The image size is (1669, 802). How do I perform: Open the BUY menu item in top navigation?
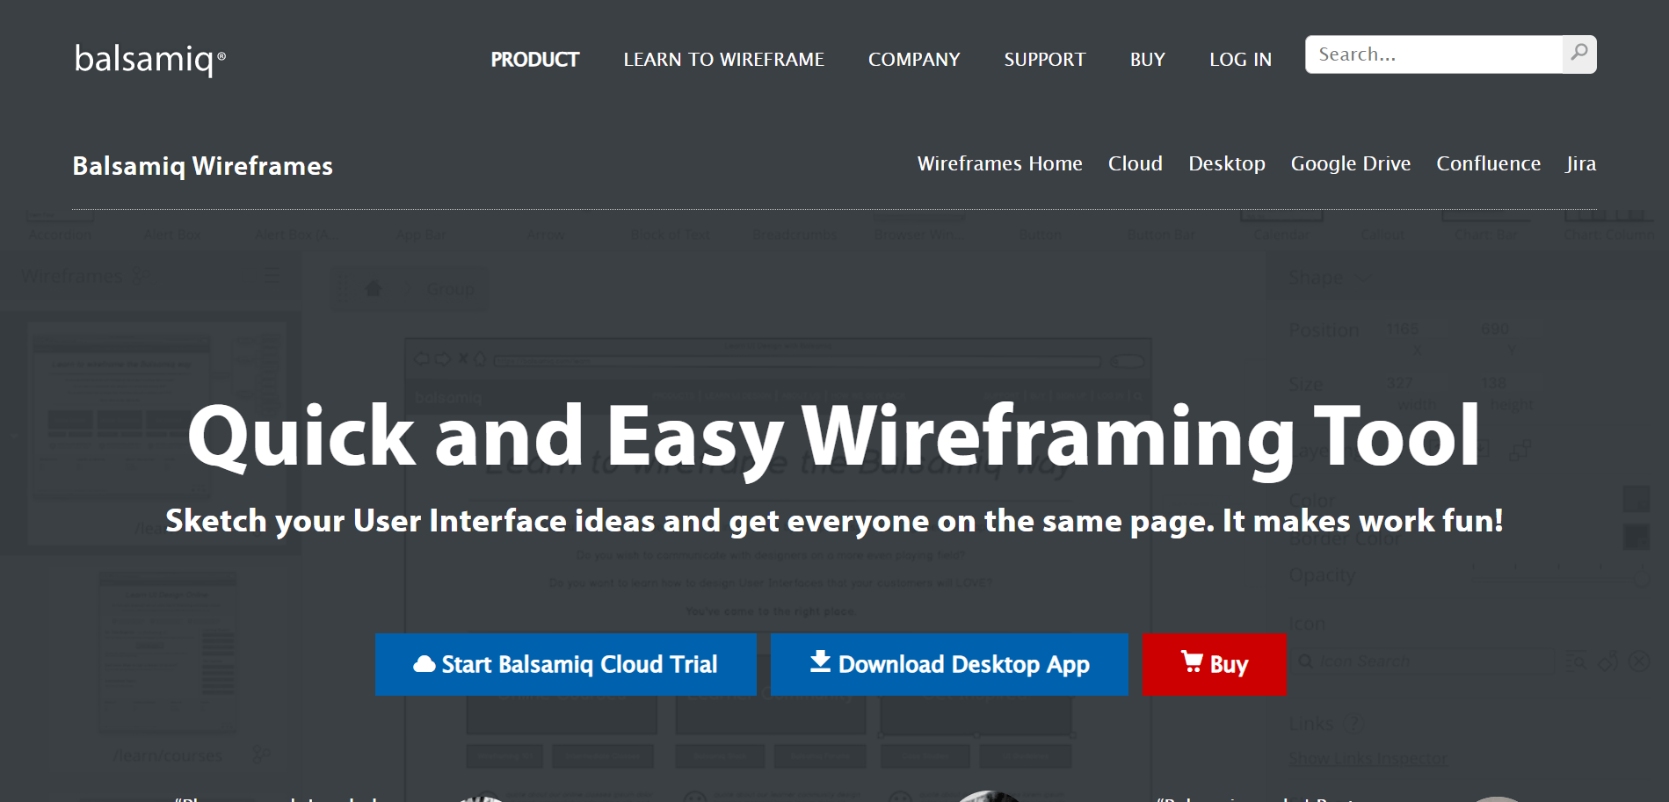(x=1148, y=60)
